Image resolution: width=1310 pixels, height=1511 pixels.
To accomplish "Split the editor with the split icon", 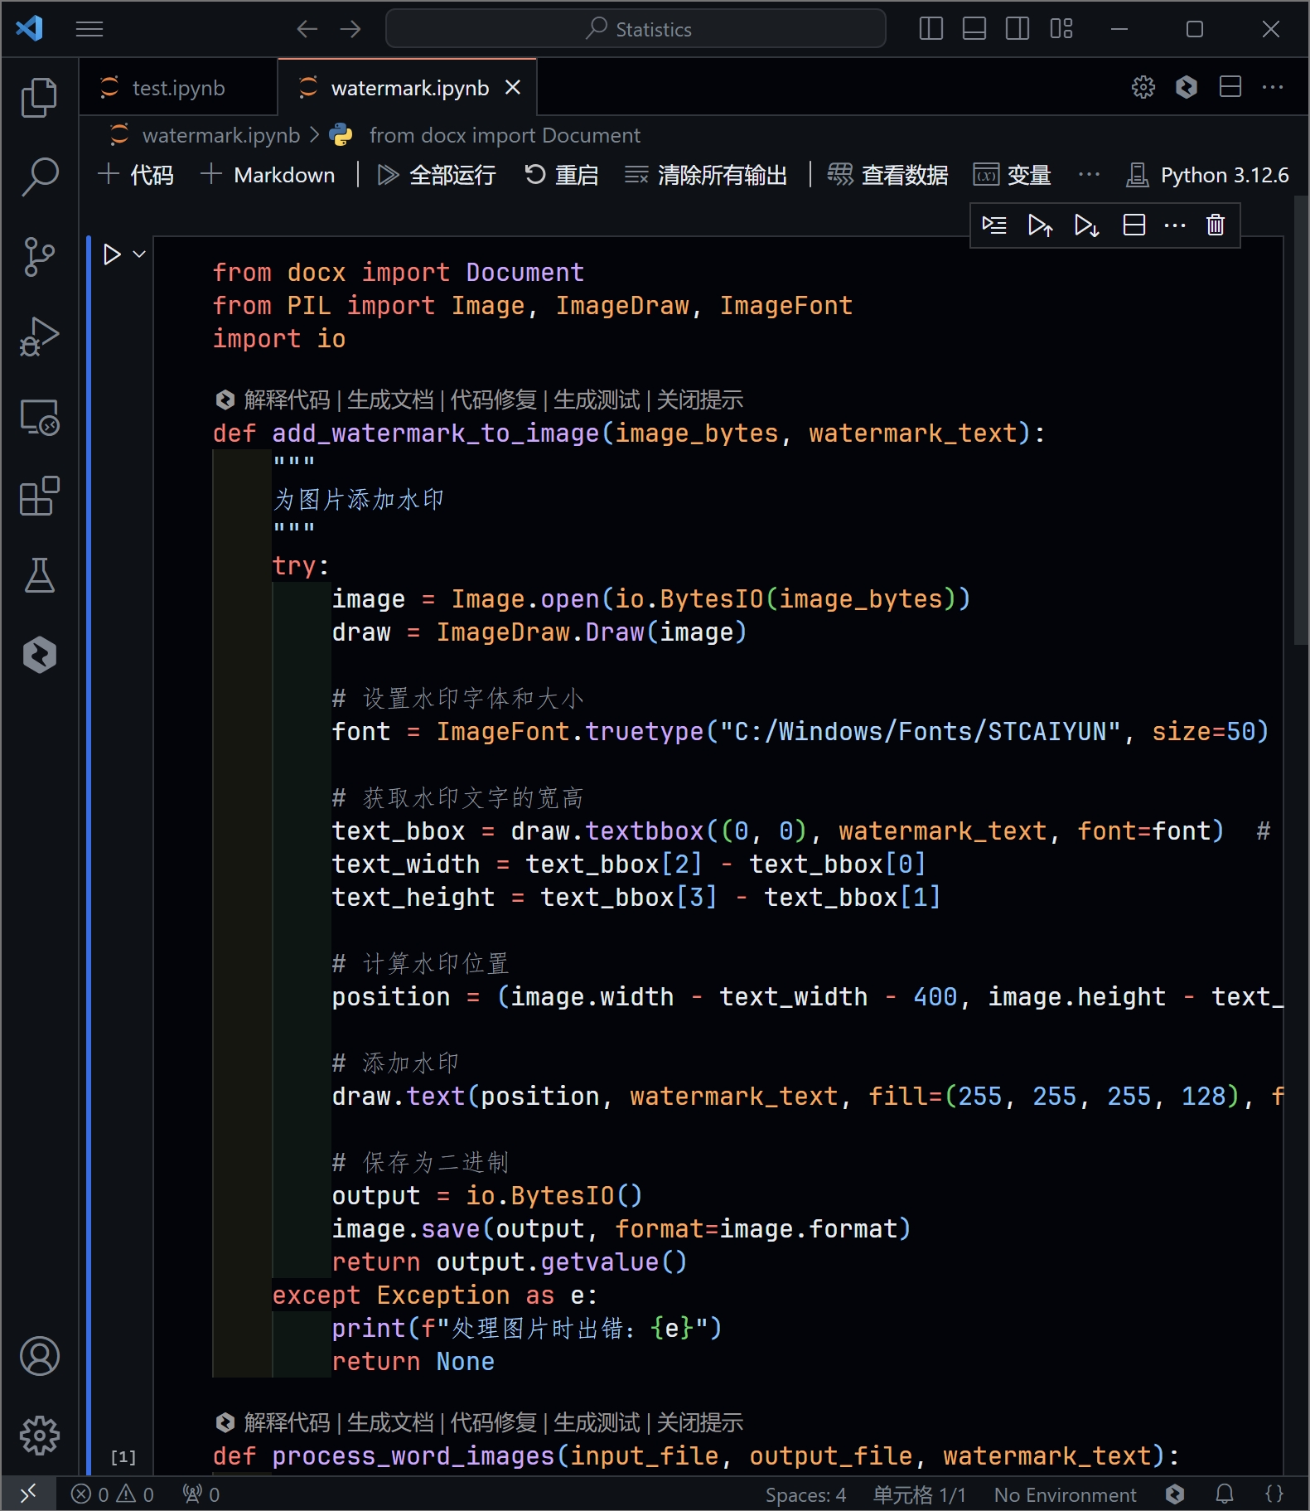I will (x=1230, y=87).
